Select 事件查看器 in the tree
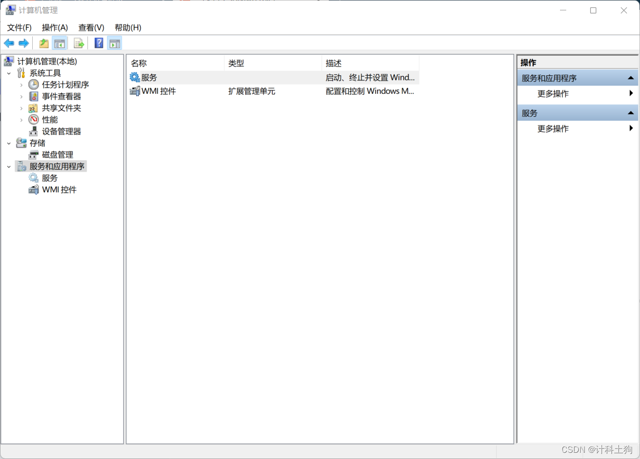Screen dimensions: 640x459 62,96
